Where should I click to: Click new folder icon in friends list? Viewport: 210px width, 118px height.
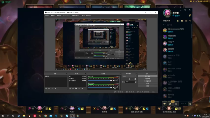(182, 21)
